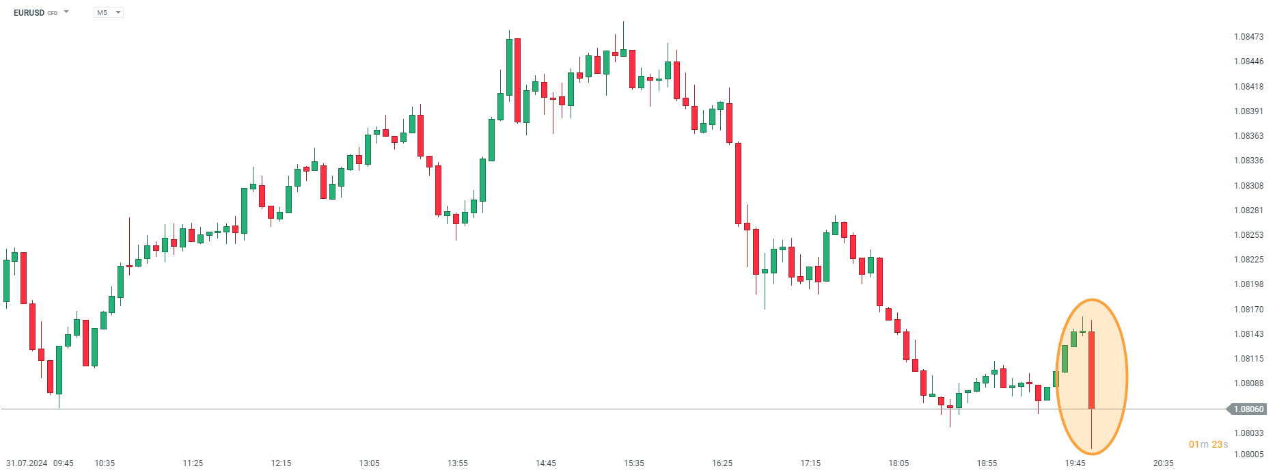The height and width of the screenshot is (475, 1275).
Task: Click the CFD label beside EURUSD
Action: tap(53, 14)
